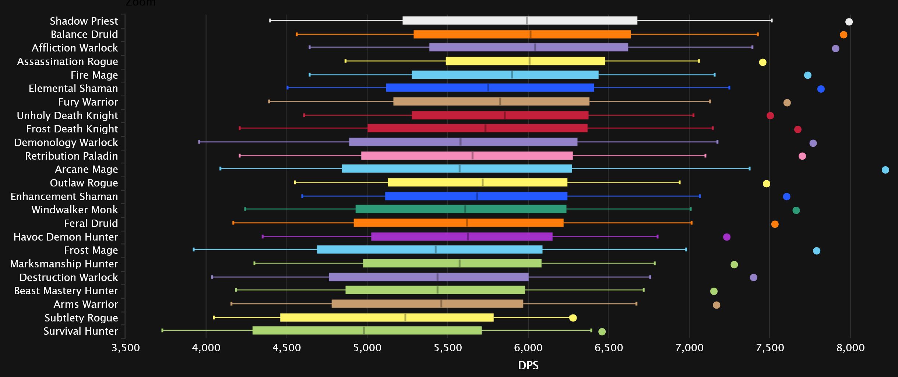The width and height of the screenshot is (898, 377).
Task: Click the Unholy Death Knight label
Action: tap(67, 115)
